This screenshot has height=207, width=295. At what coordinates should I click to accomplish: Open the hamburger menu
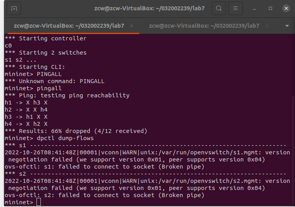pos(236,8)
